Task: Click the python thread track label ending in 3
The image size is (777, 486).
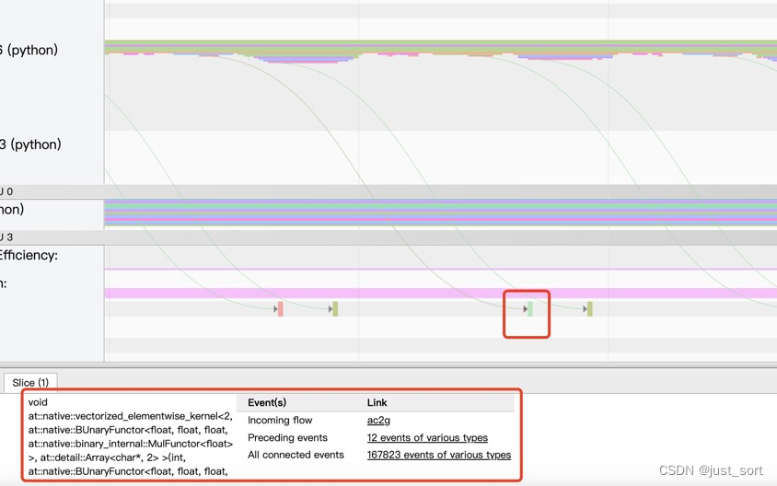Action: (x=30, y=145)
